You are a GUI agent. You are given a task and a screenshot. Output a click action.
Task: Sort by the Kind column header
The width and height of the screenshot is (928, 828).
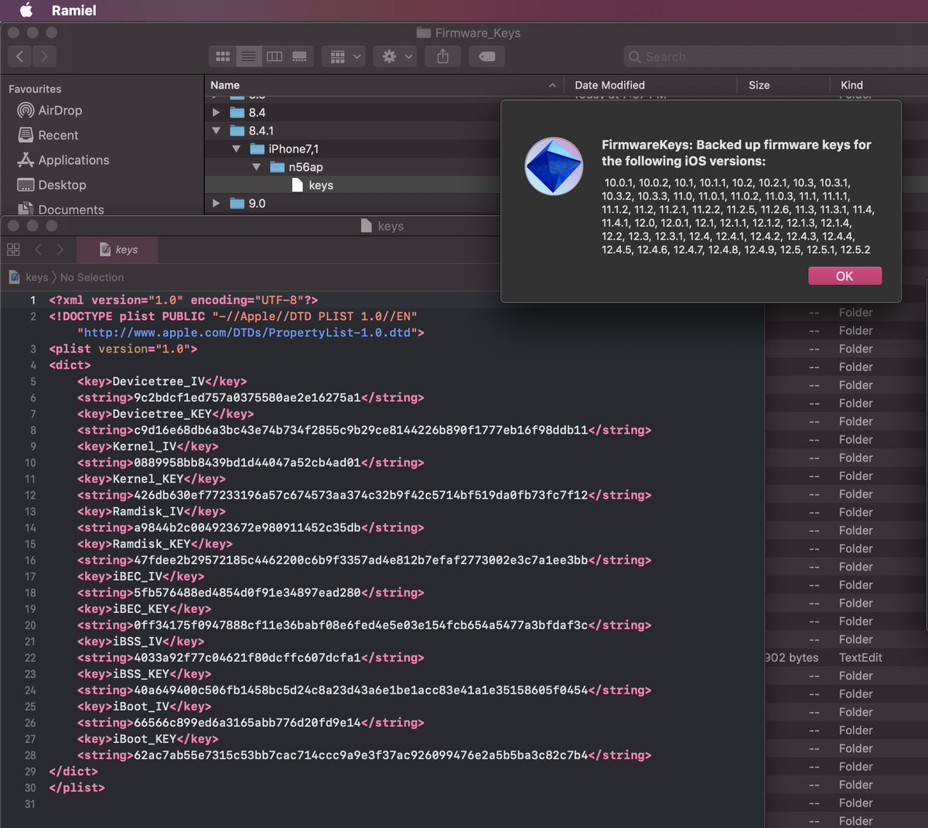(x=879, y=85)
